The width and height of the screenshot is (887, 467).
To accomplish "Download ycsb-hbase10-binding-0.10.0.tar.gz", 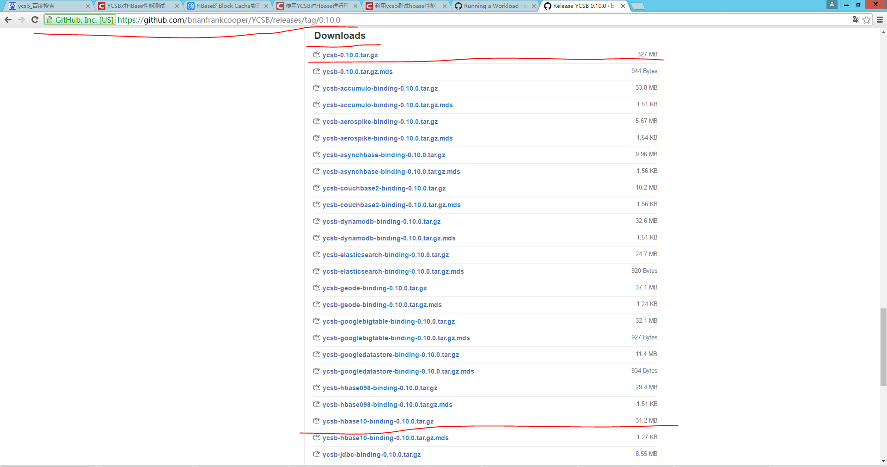I will pos(378,421).
